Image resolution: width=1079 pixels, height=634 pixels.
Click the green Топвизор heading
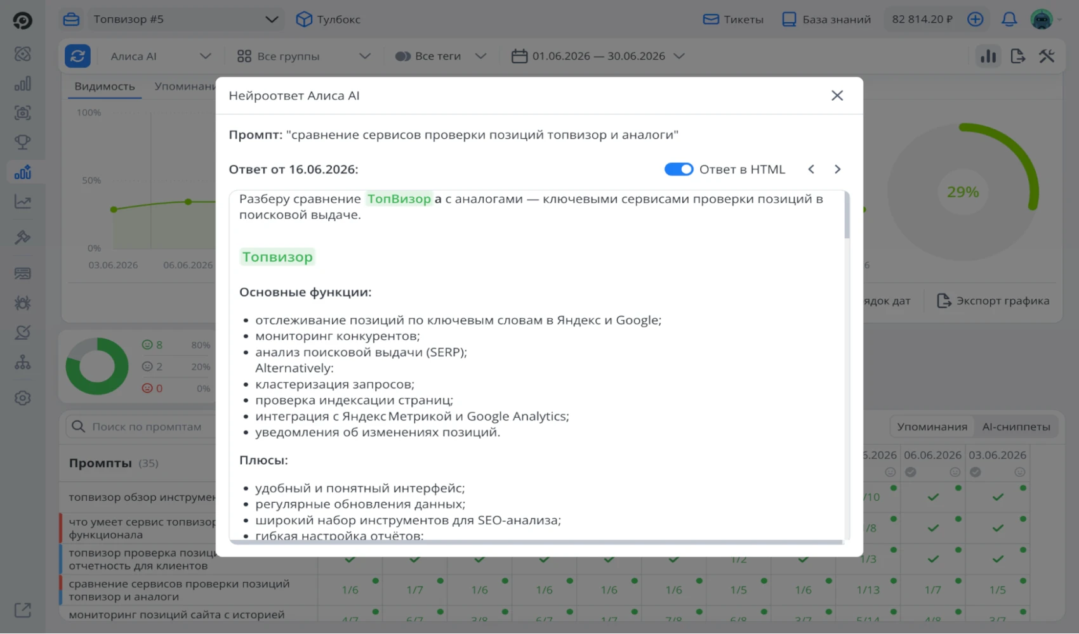point(277,257)
